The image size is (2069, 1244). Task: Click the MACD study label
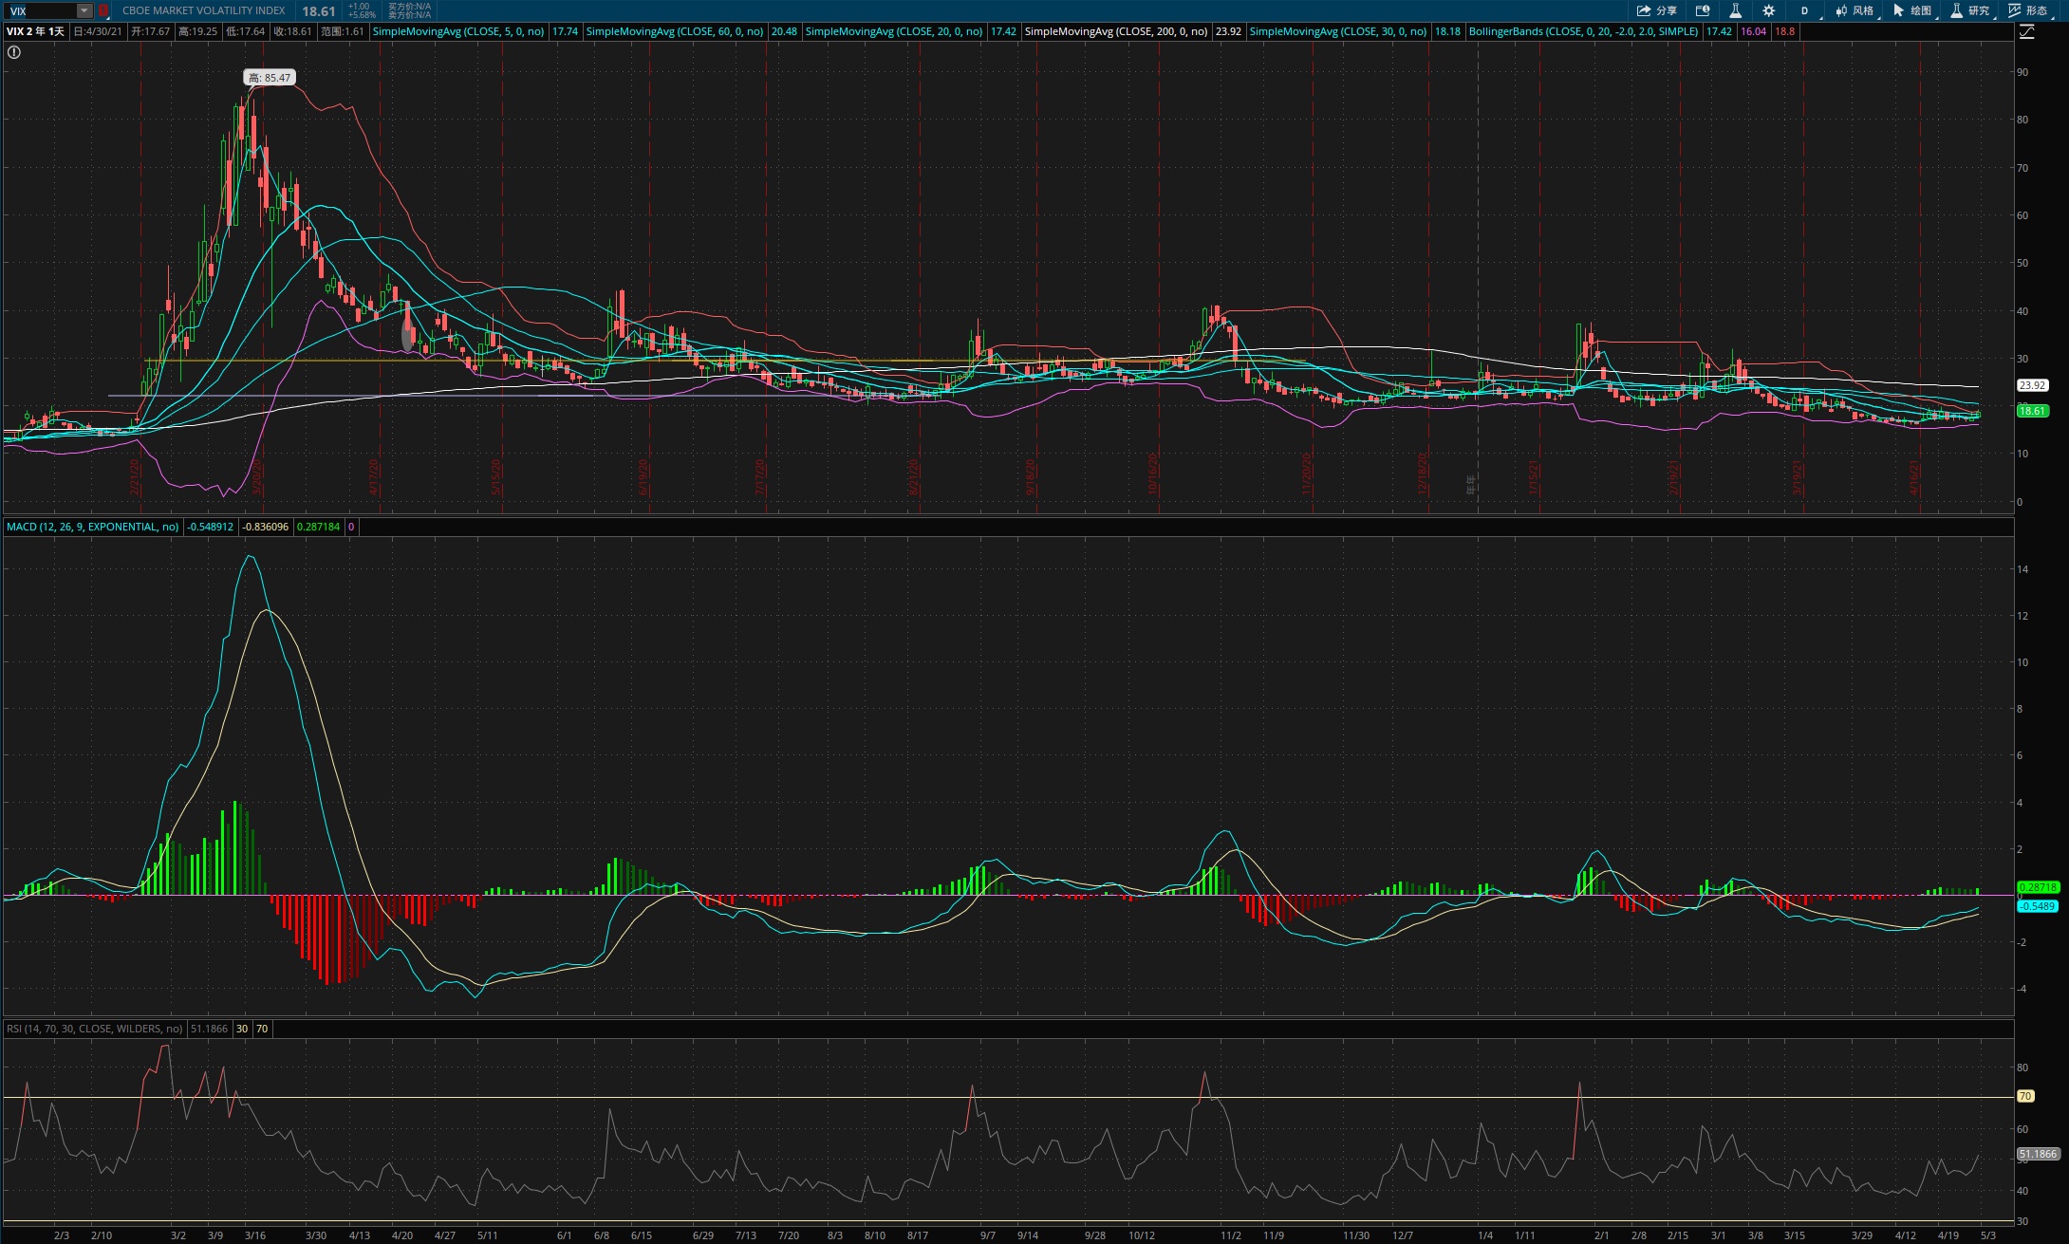(x=92, y=527)
